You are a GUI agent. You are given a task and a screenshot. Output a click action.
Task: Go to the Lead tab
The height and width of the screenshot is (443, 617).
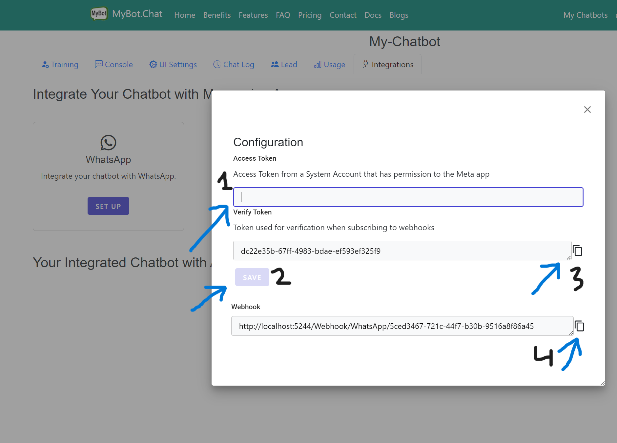(x=284, y=65)
